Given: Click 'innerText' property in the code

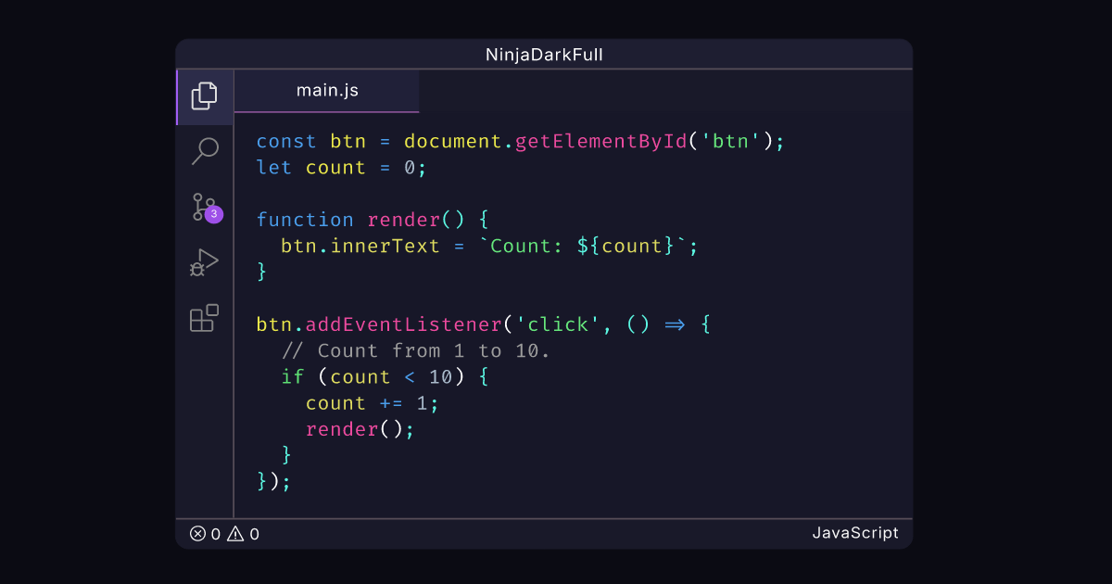Looking at the screenshot, I should pyautogui.click(x=385, y=246).
